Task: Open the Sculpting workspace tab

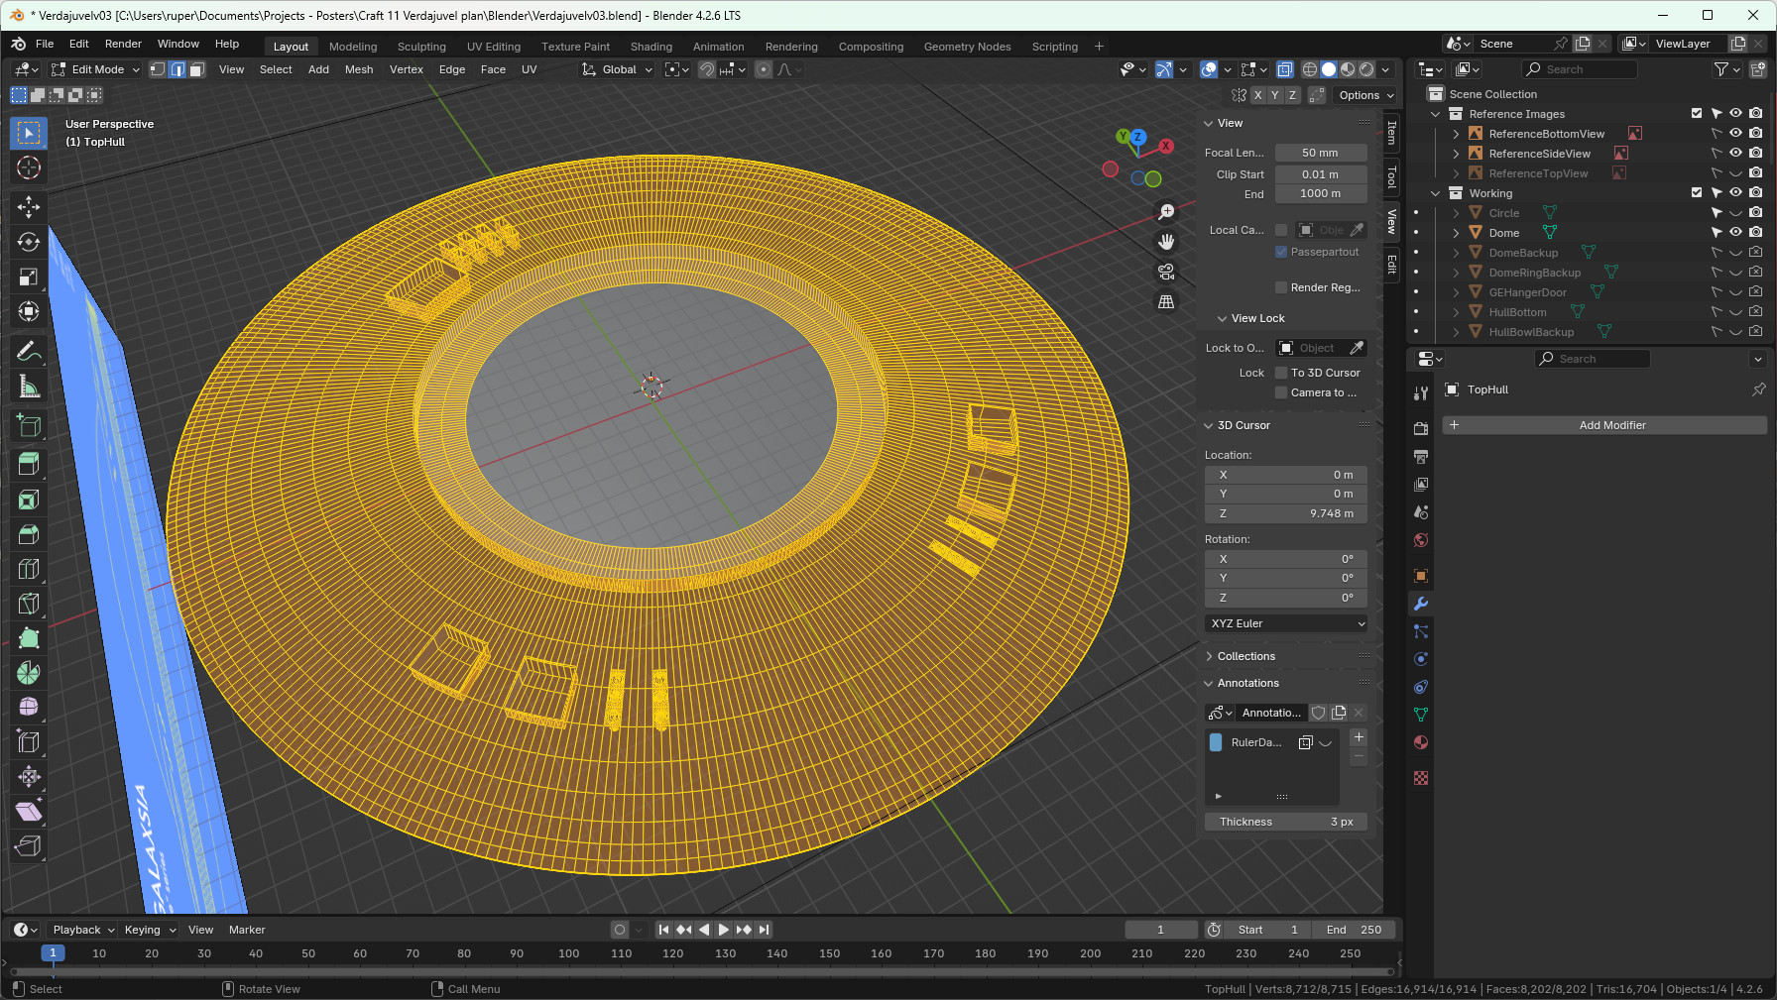Action: [x=421, y=47]
